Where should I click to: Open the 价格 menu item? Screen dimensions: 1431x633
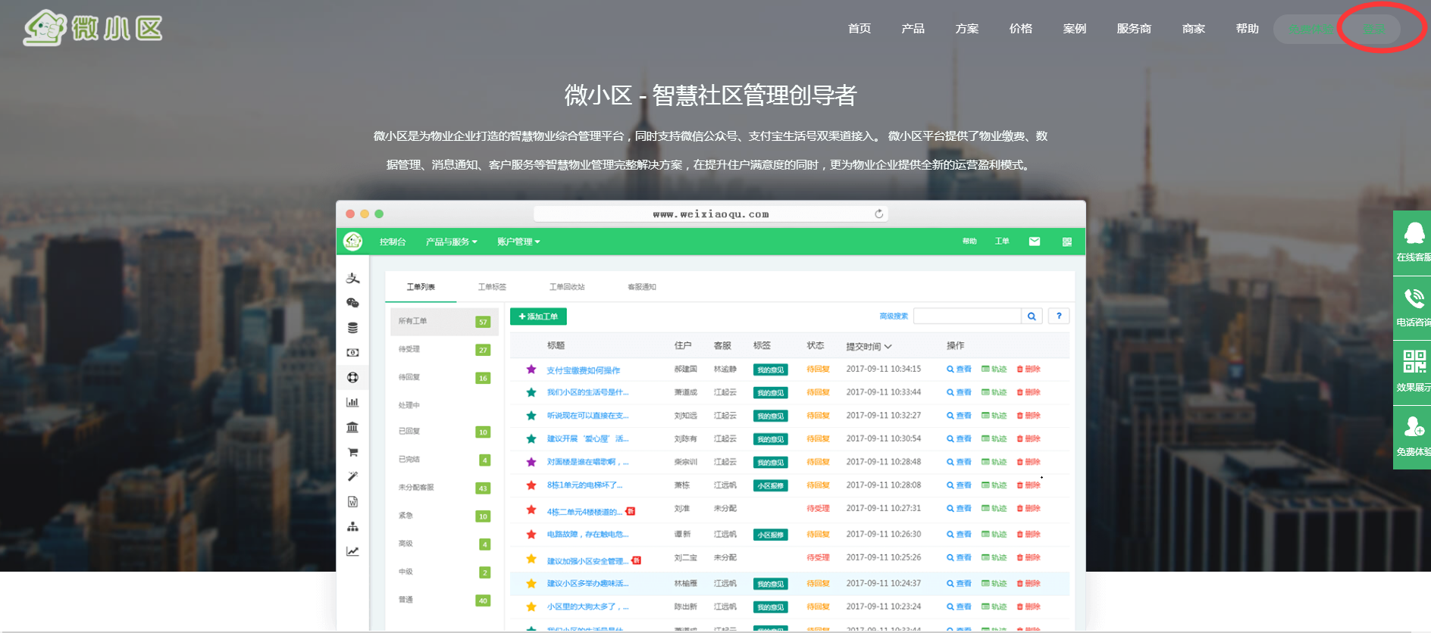(x=1020, y=29)
